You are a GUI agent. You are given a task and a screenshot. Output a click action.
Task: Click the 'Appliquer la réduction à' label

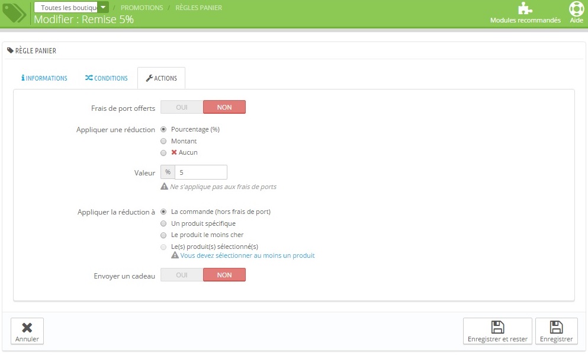116,212
